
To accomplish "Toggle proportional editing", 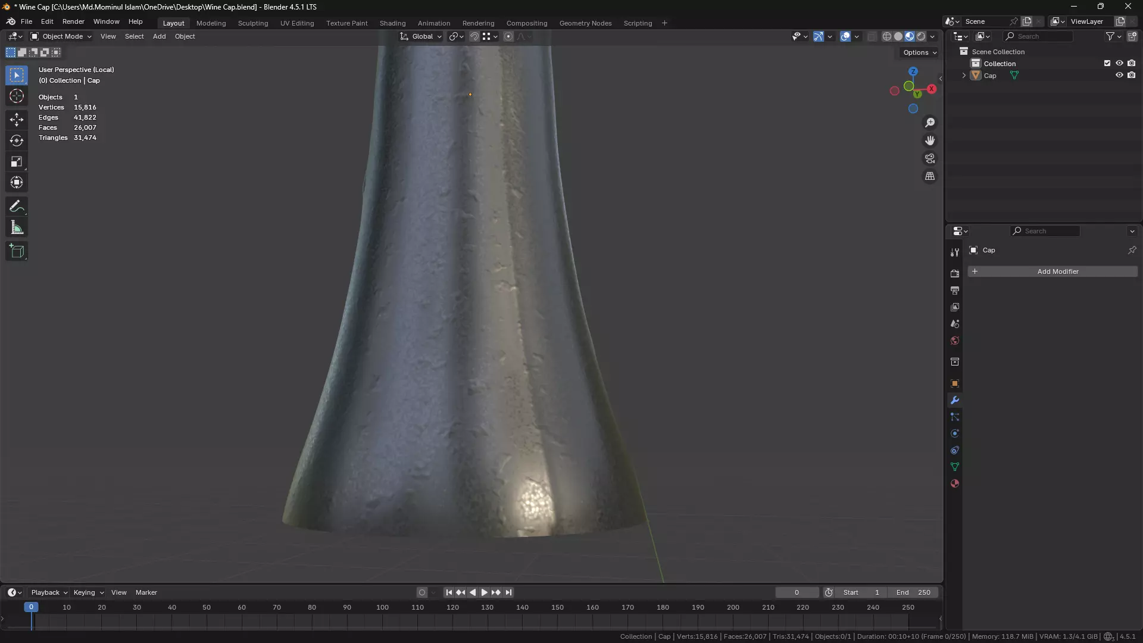I will [x=508, y=36].
